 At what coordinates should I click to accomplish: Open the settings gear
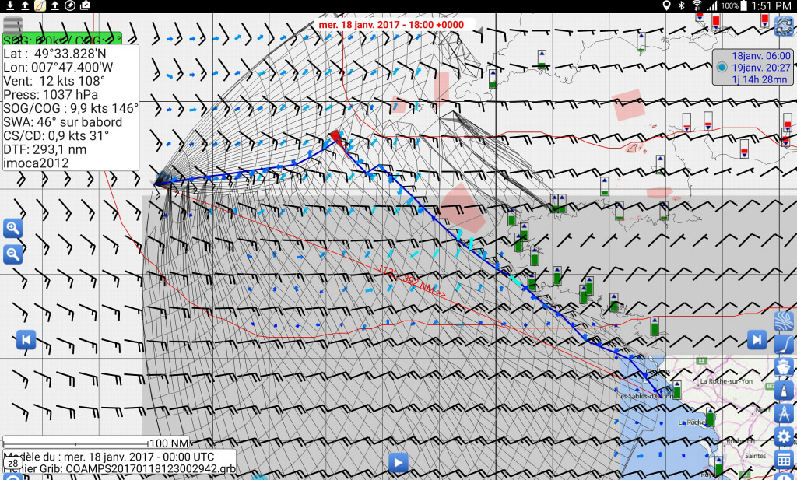[x=784, y=436]
